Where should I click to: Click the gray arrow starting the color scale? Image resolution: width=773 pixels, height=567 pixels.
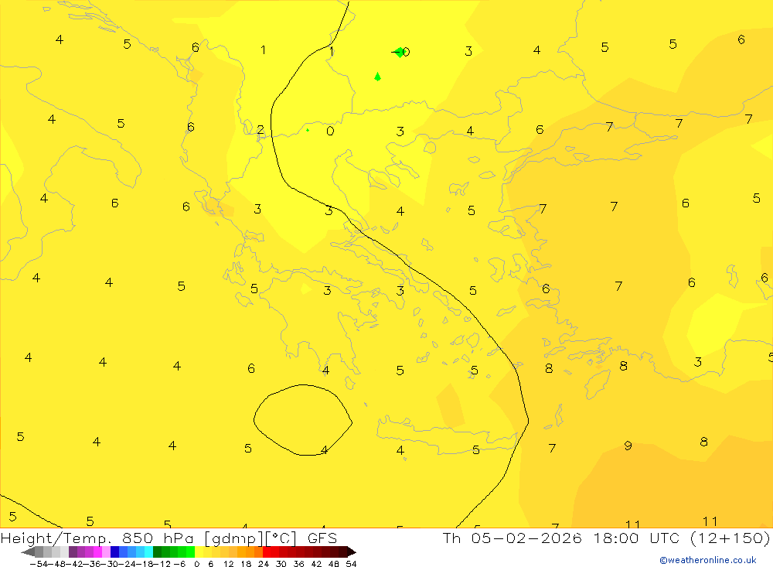(28, 552)
